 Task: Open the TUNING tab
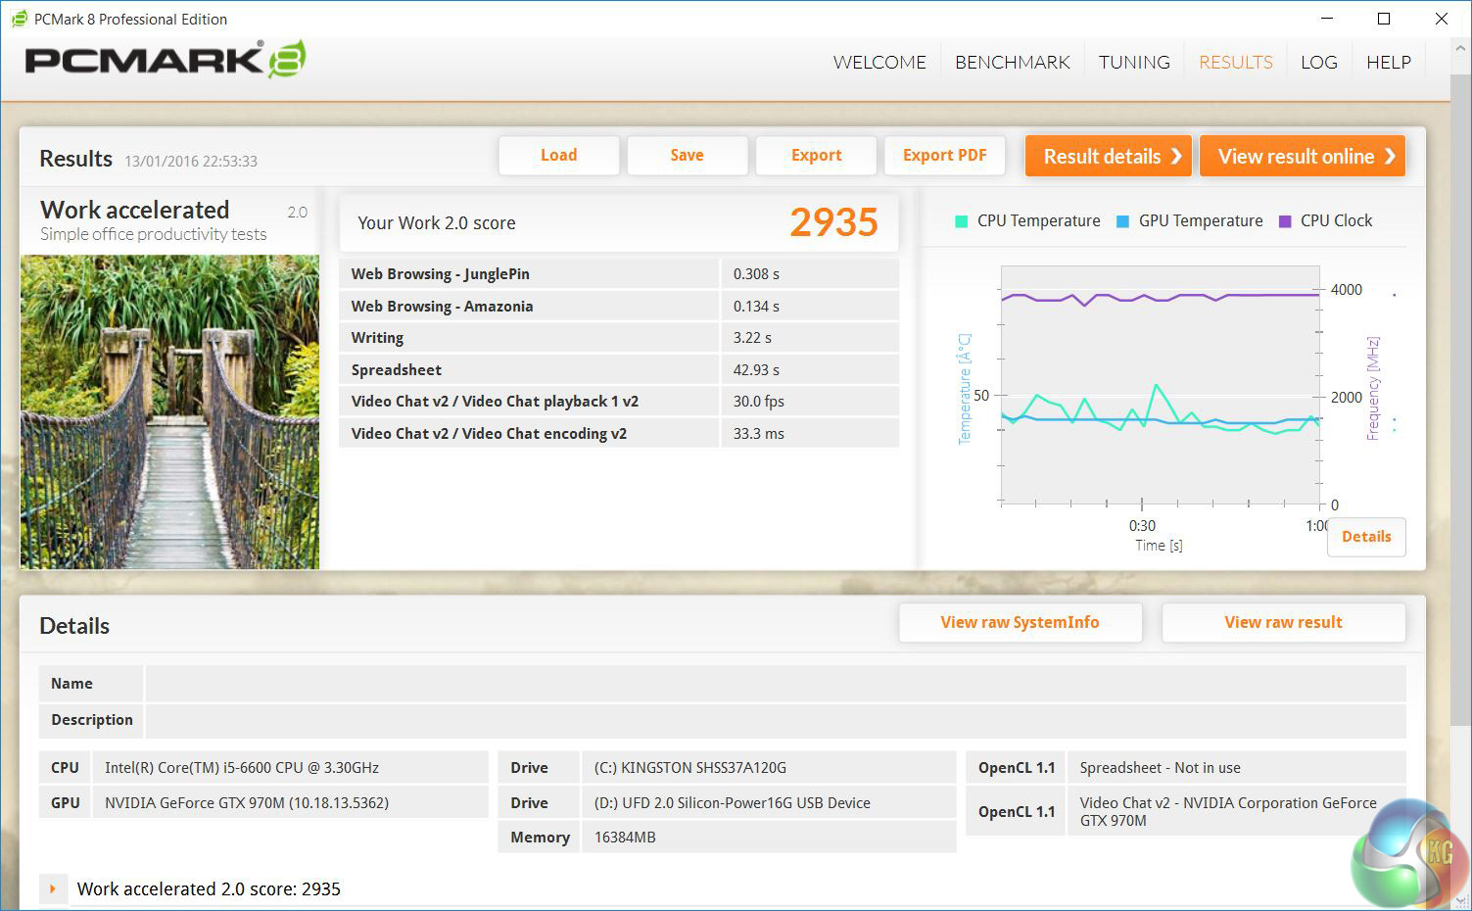1134,62
